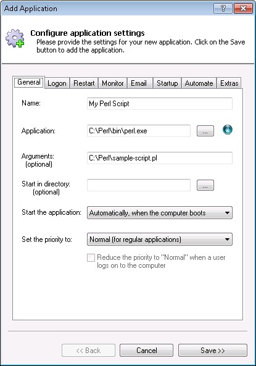The image size is (256, 366).
Task: Click the gear icon with green plus
Action: coord(15,38)
